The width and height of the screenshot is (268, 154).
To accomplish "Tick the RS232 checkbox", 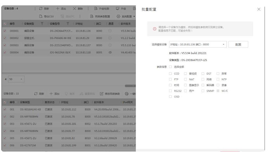I will (171, 91).
